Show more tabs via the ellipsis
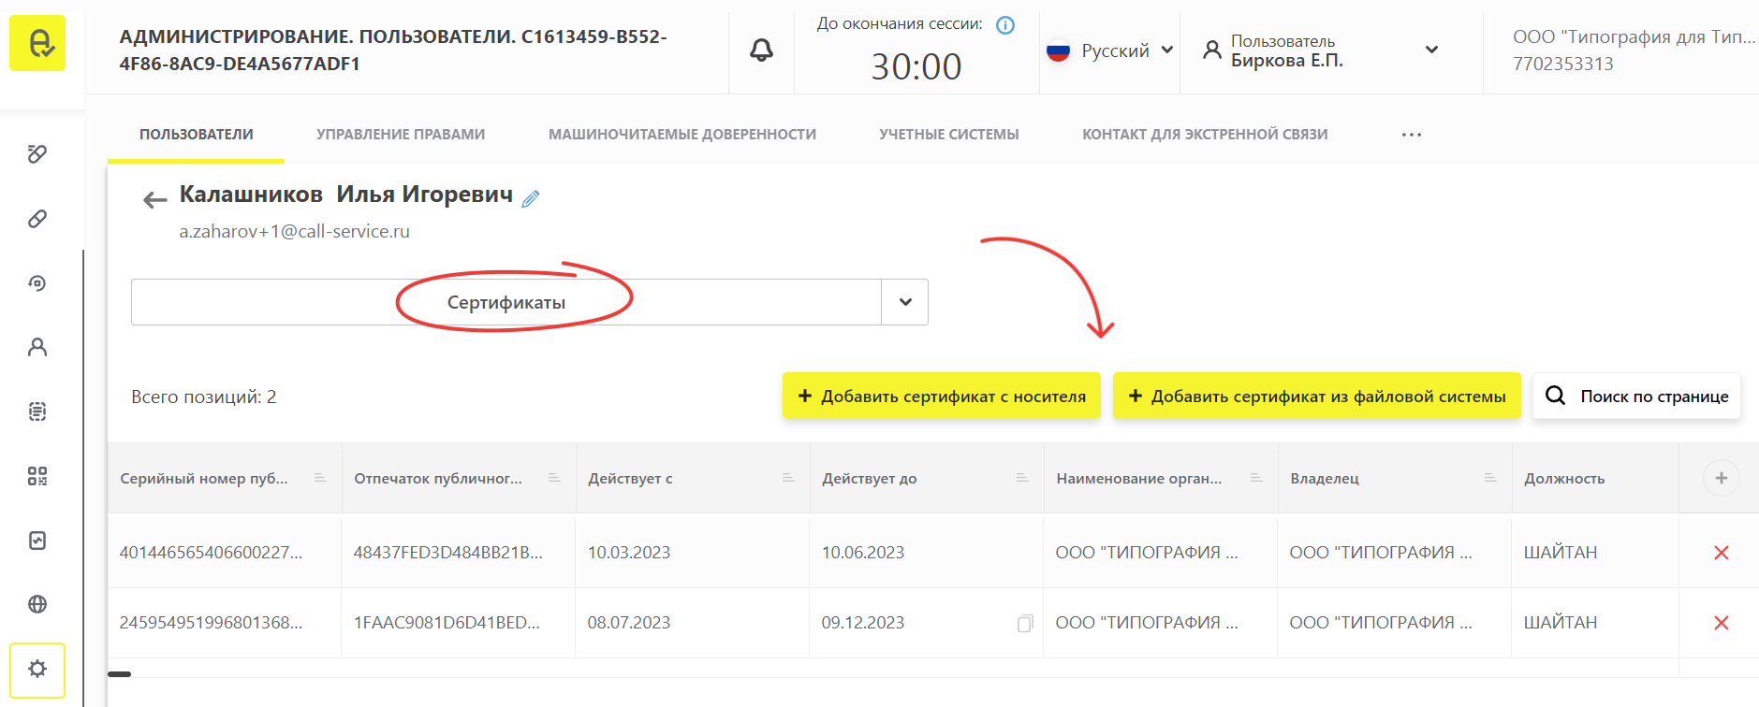This screenshot has height=707, width=1759. pyautogui.click(x=1411, y=135)
